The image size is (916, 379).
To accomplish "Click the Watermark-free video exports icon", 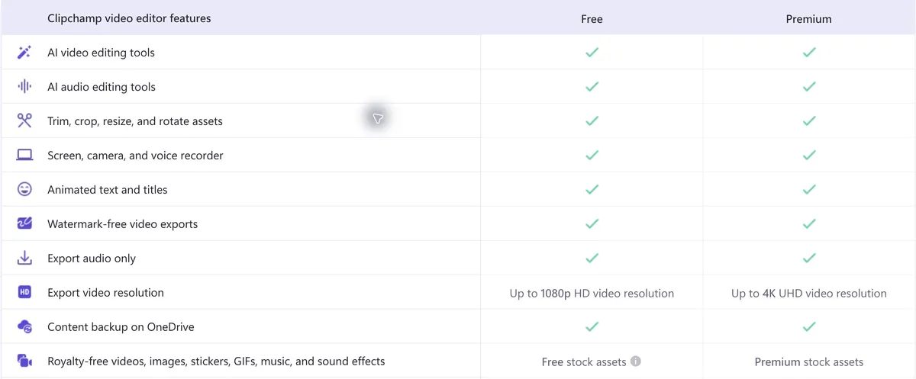I will 24,223.
